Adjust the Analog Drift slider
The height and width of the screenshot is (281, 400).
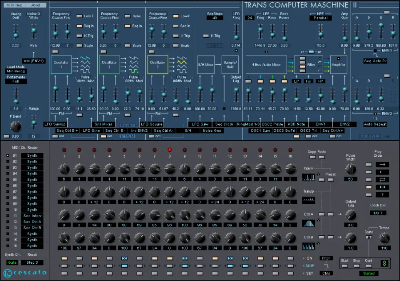tap(16, 32)
